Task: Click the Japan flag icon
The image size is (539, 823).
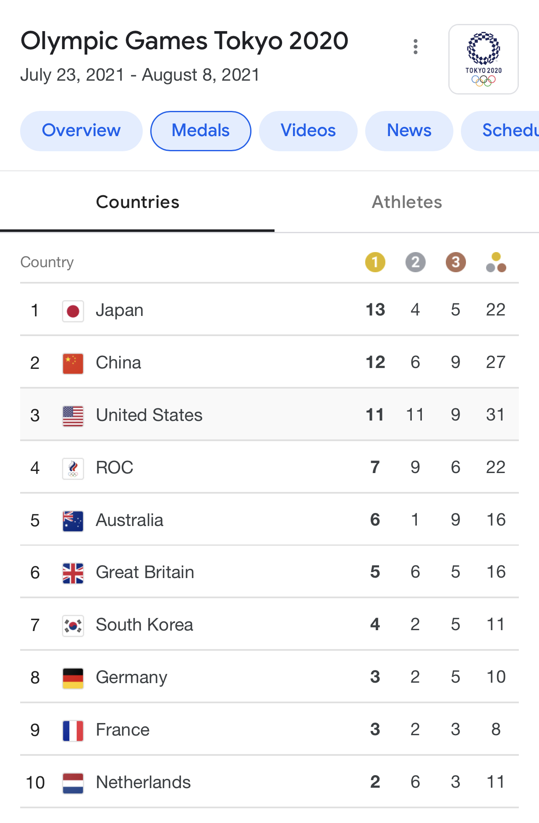Action: pyautogui.click(x=73, y=311)
